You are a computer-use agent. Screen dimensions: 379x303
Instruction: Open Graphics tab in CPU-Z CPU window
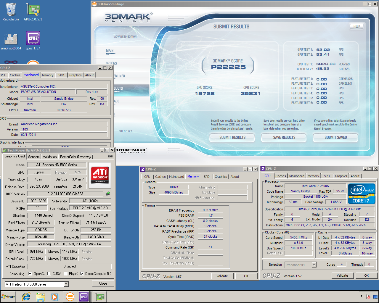coord(341,176)
